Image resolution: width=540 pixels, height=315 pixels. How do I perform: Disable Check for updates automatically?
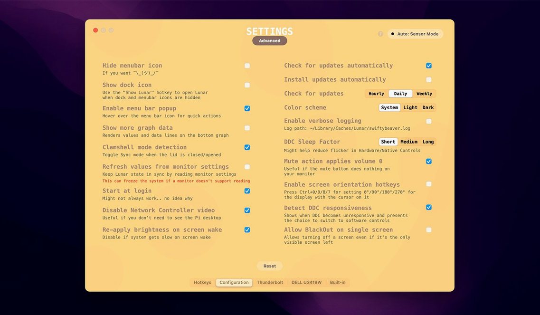(429, 66)
